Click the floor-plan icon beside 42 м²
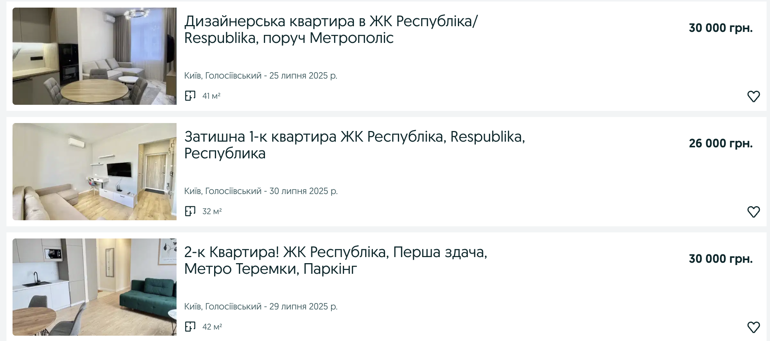 (190, 327)
